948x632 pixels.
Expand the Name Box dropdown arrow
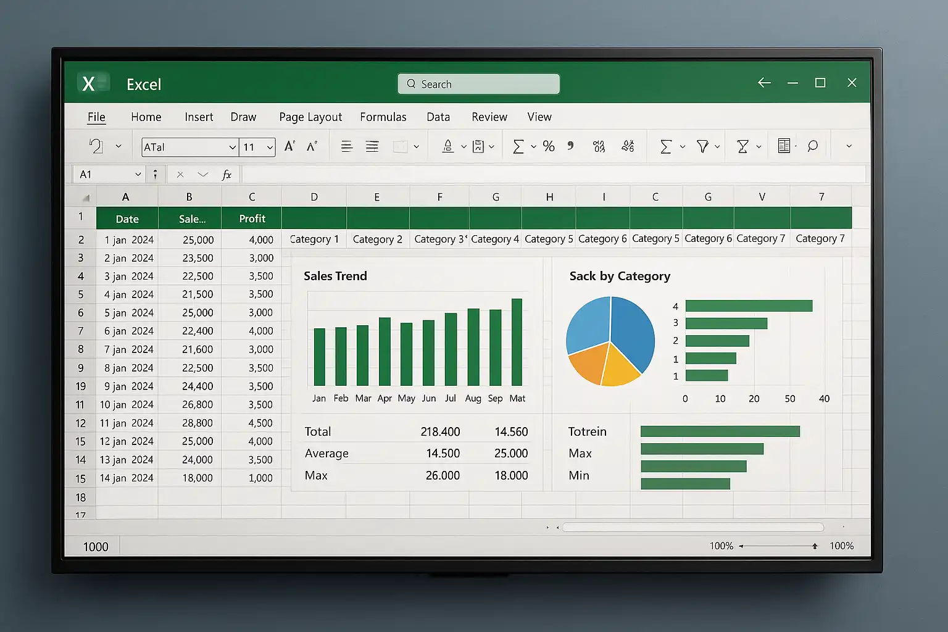138,175
